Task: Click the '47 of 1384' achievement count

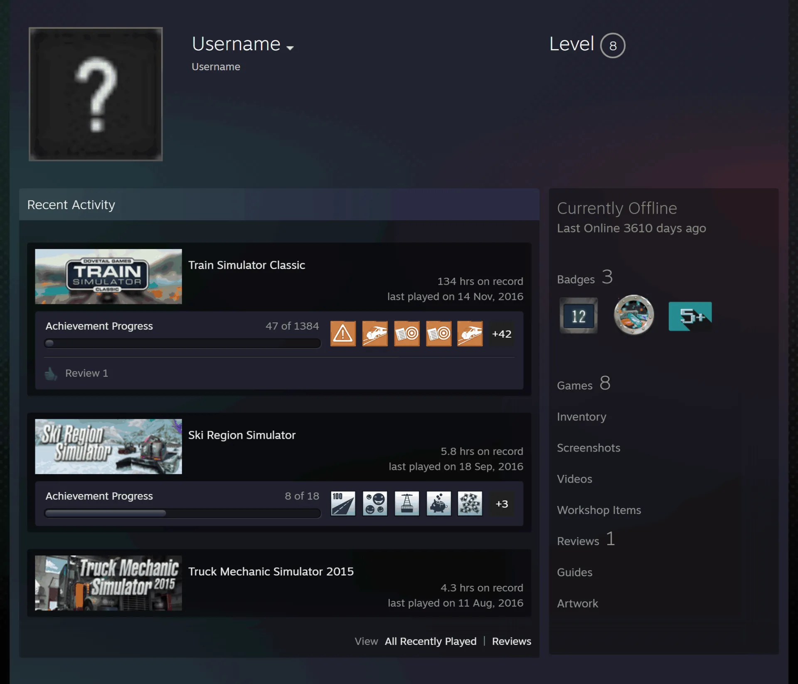Action: coord(292,326)
